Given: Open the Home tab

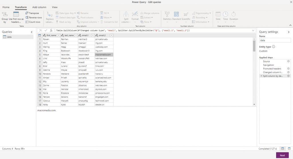Looking at the screenshot, I should (x=6, y=7).
